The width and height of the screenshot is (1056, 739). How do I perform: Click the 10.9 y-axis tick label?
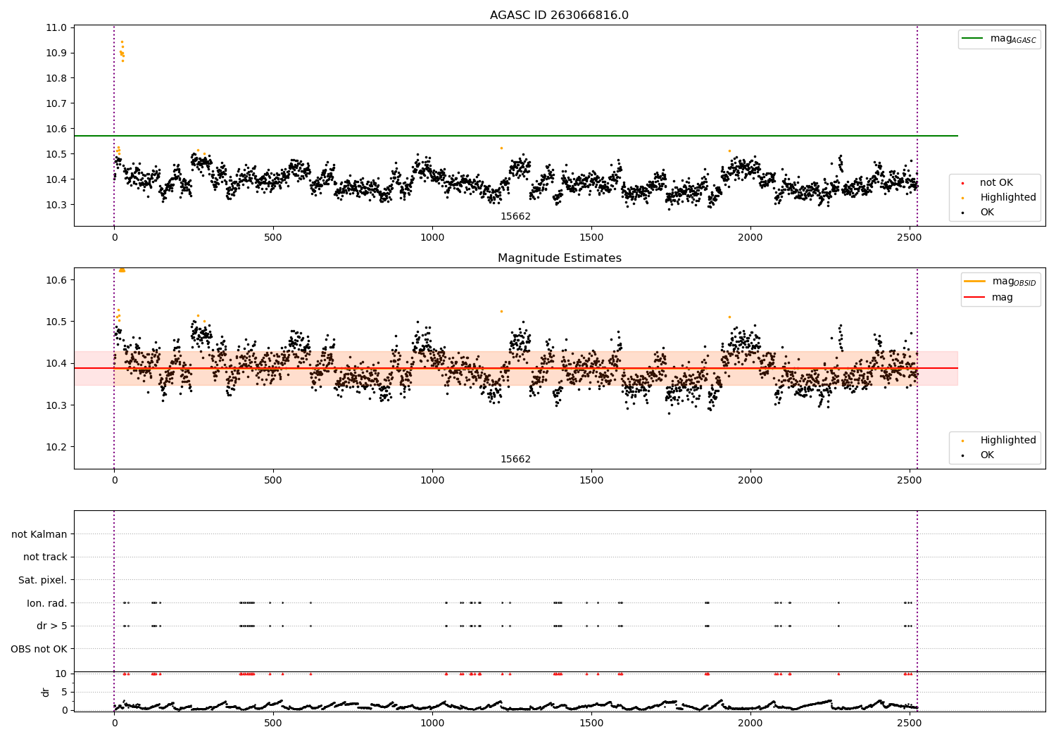click(57, 53)
